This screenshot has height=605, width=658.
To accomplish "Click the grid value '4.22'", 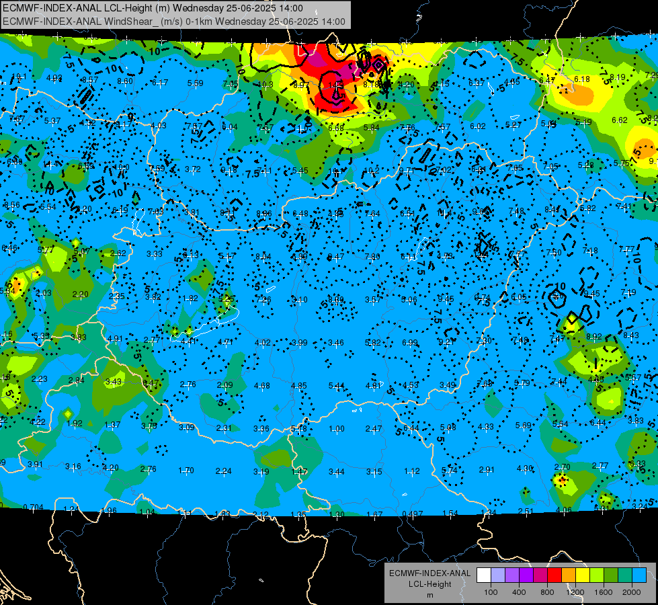I will [38, 422].
